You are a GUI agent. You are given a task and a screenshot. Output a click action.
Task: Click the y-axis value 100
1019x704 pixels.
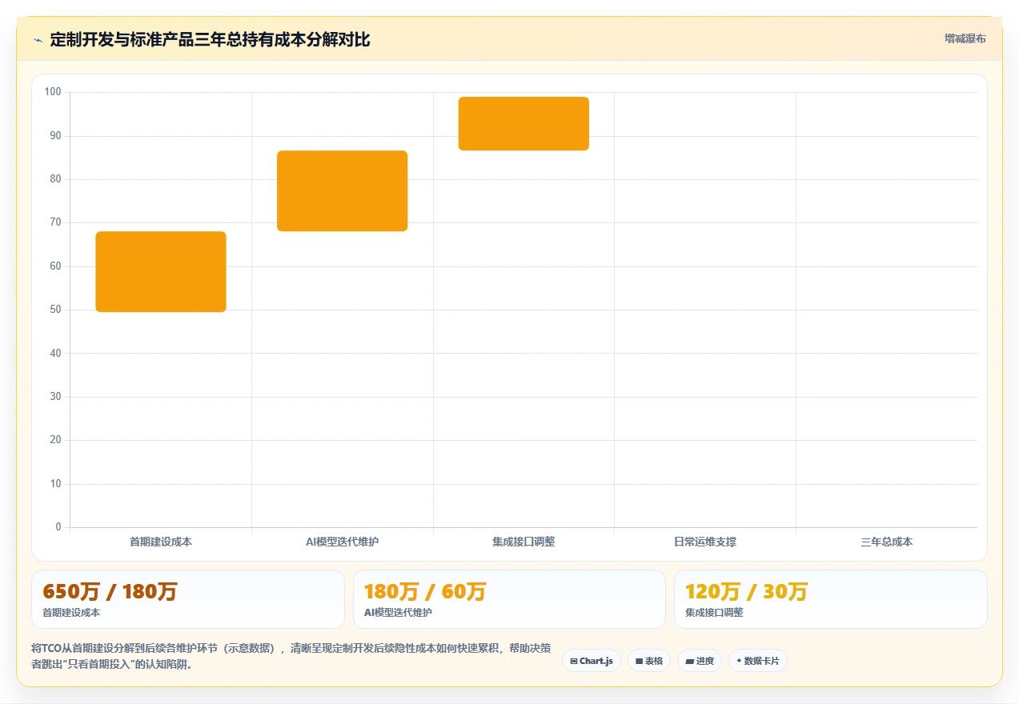53,92
